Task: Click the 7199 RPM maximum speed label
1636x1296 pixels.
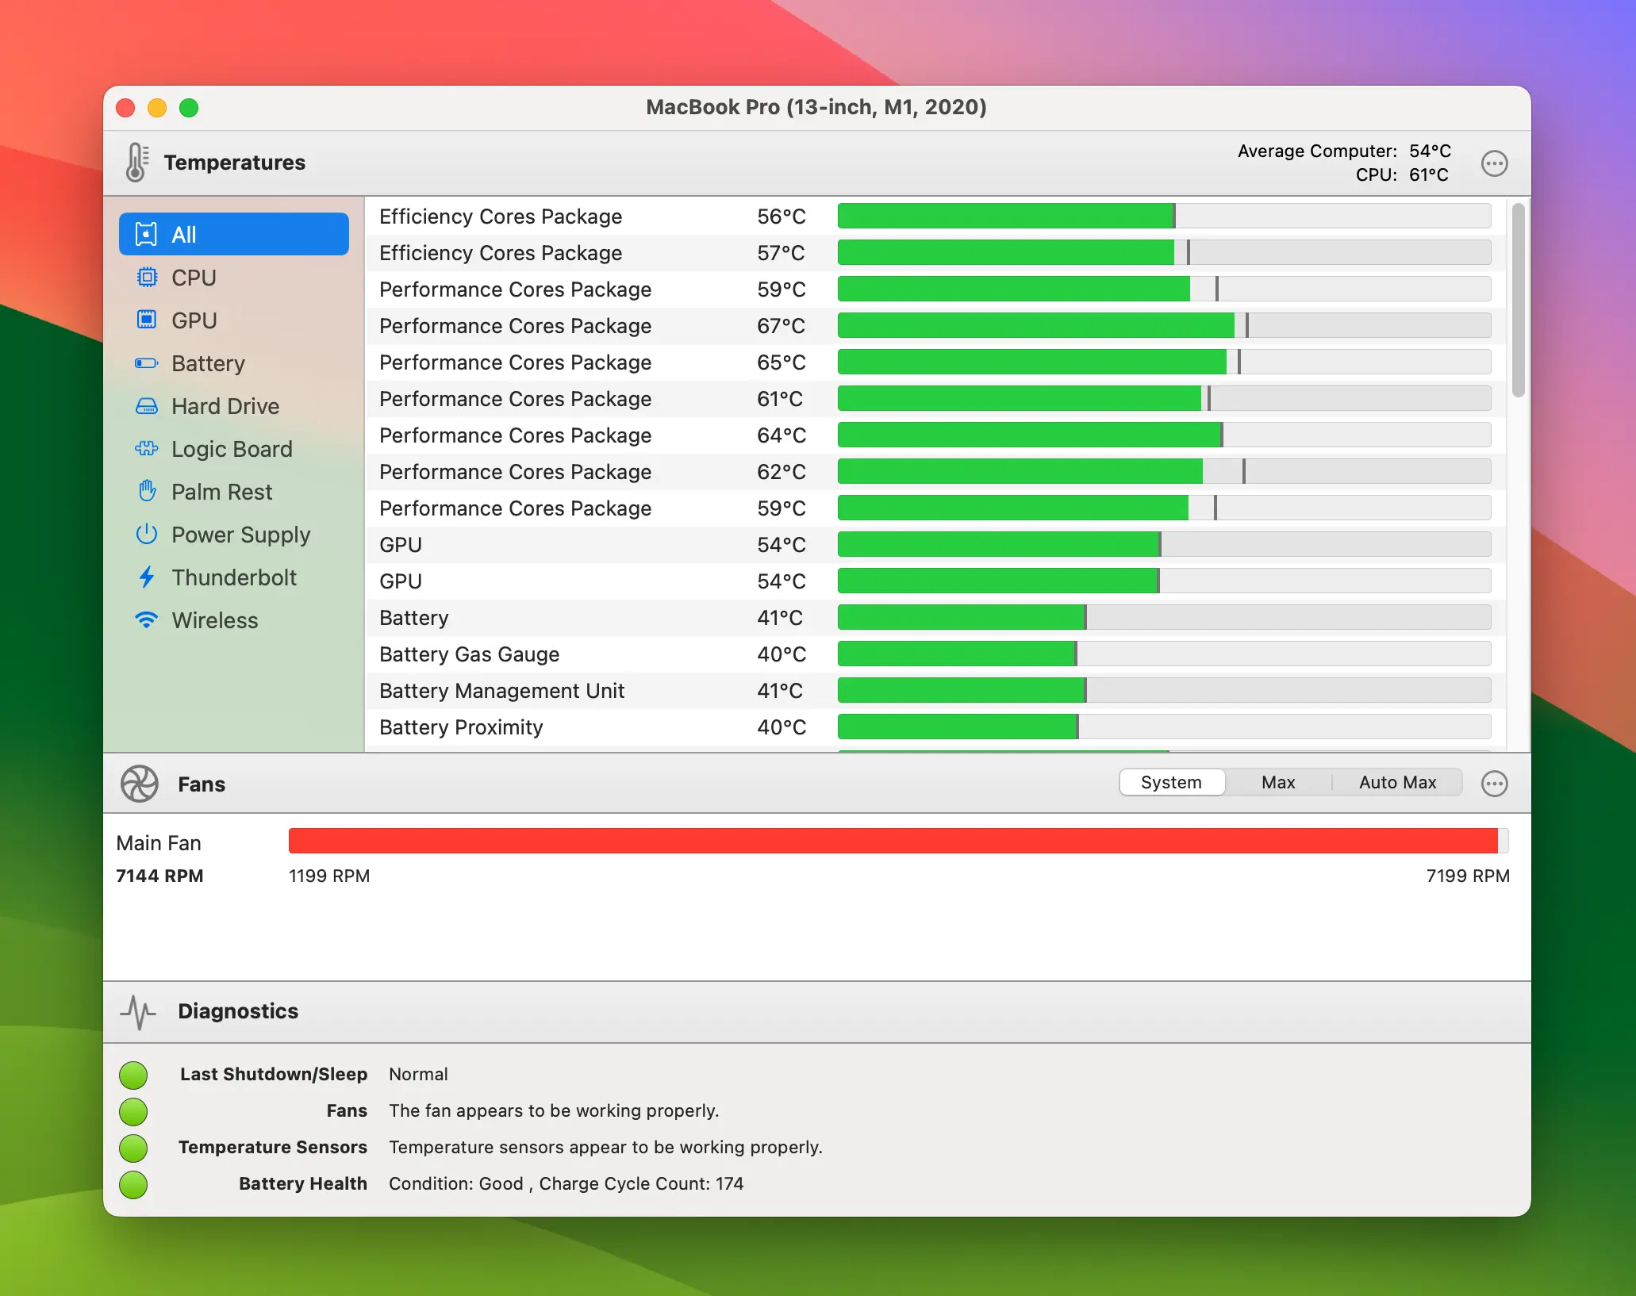Action: click(x=1468, y=876)
